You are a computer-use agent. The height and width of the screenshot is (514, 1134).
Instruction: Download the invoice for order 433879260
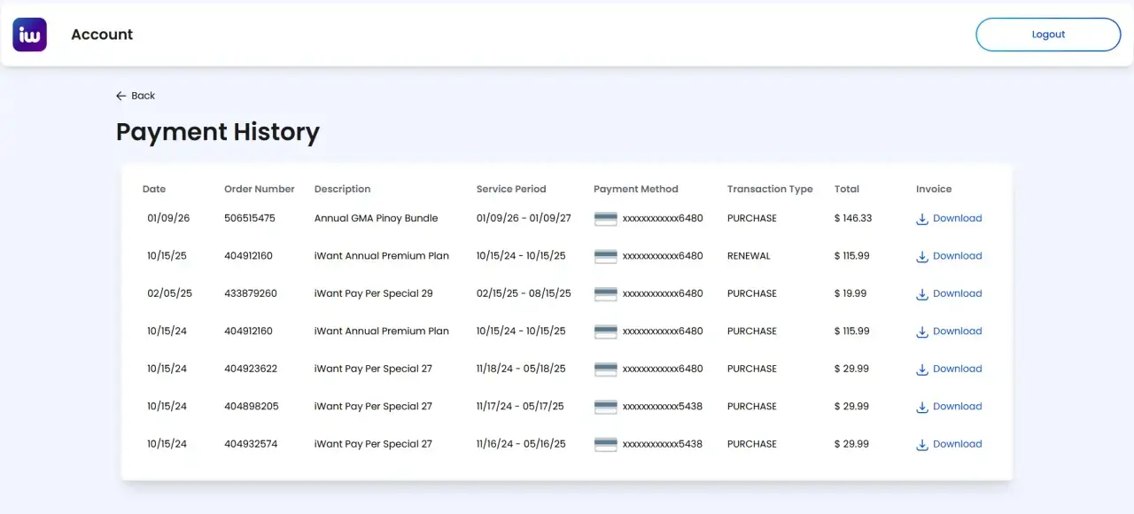[949, 293]
